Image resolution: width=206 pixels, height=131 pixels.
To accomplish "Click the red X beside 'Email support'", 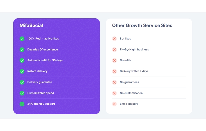I will [x=114, y=104].
